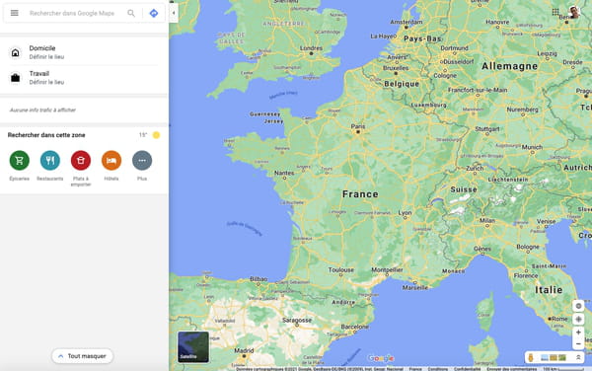592x371 pixels.
Task: Click the Bruxelles city label
Action: click(x=396, y=68)
